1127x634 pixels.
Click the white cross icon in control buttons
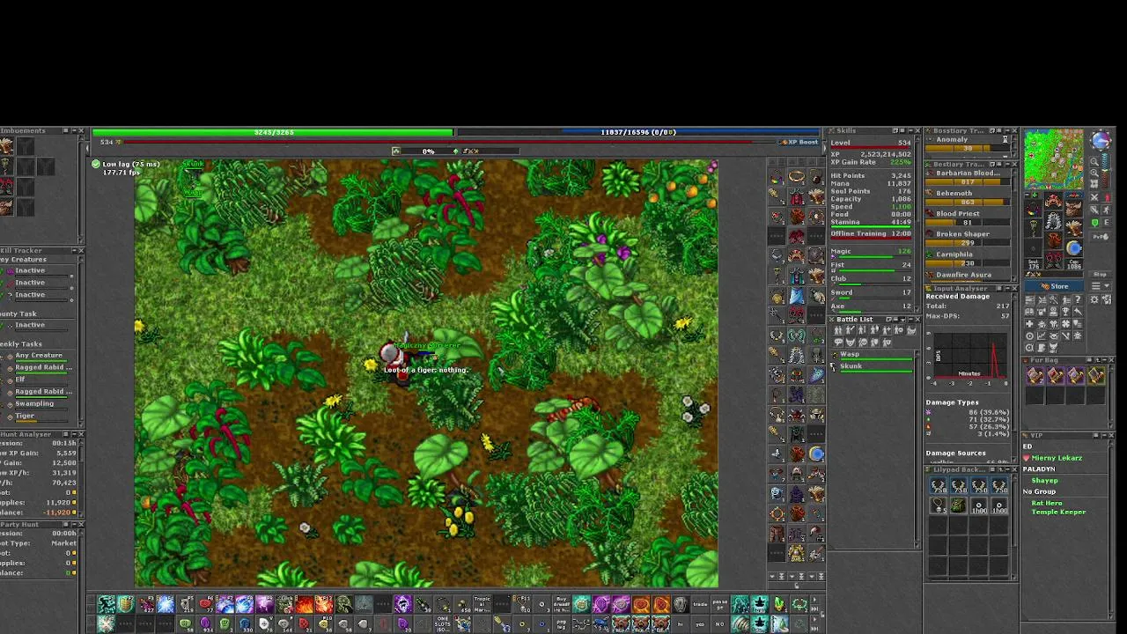click(1029, 323)
